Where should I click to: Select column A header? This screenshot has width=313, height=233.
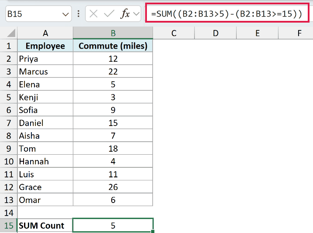pyautogui.click(x=45, y=33)
